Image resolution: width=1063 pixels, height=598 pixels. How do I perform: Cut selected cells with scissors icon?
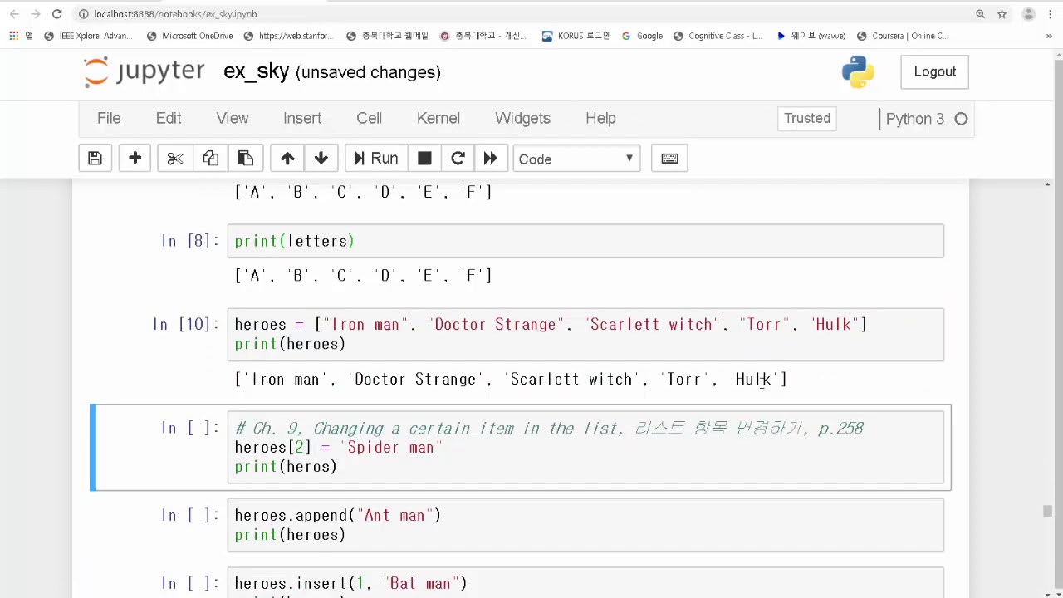(174, 159)
